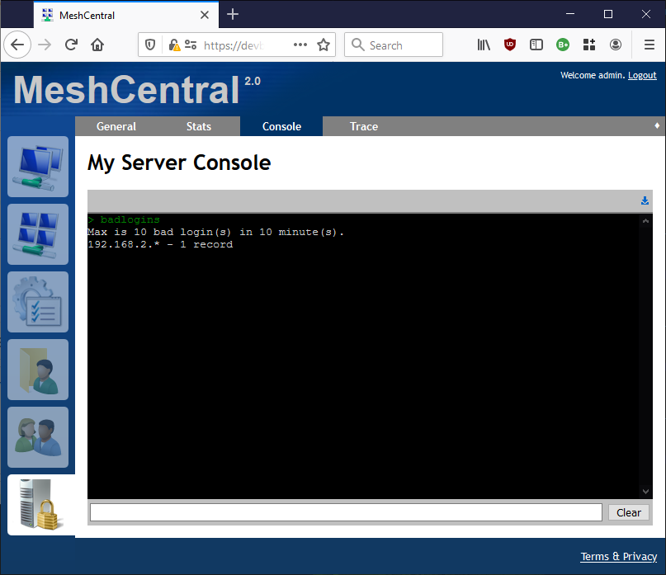The width and height of the screenshot is (666, 575).
Task: Click the 'badlogins' command line
Action: (x=124, y=219)
